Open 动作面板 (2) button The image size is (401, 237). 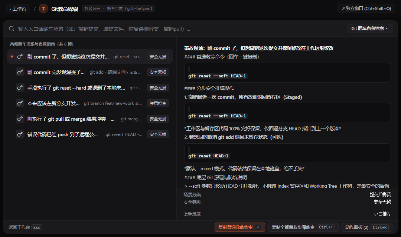367,227
